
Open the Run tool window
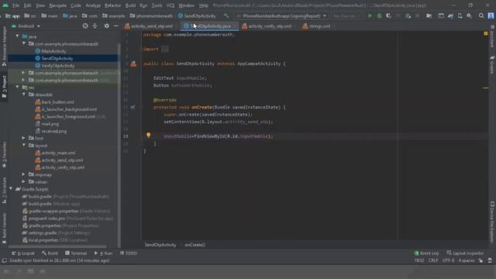click(103, 253)
